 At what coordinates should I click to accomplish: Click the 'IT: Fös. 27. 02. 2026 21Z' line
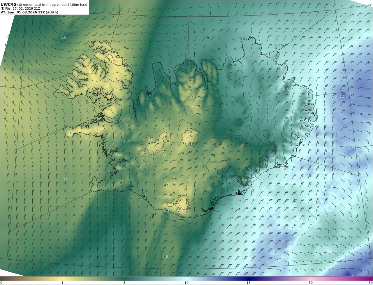click(20, 8)
